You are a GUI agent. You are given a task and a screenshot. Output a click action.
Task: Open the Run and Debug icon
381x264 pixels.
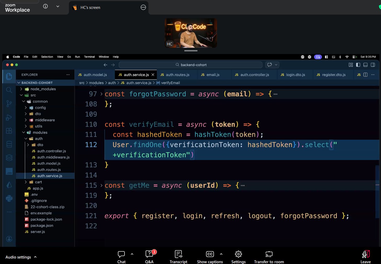(9, 117)
